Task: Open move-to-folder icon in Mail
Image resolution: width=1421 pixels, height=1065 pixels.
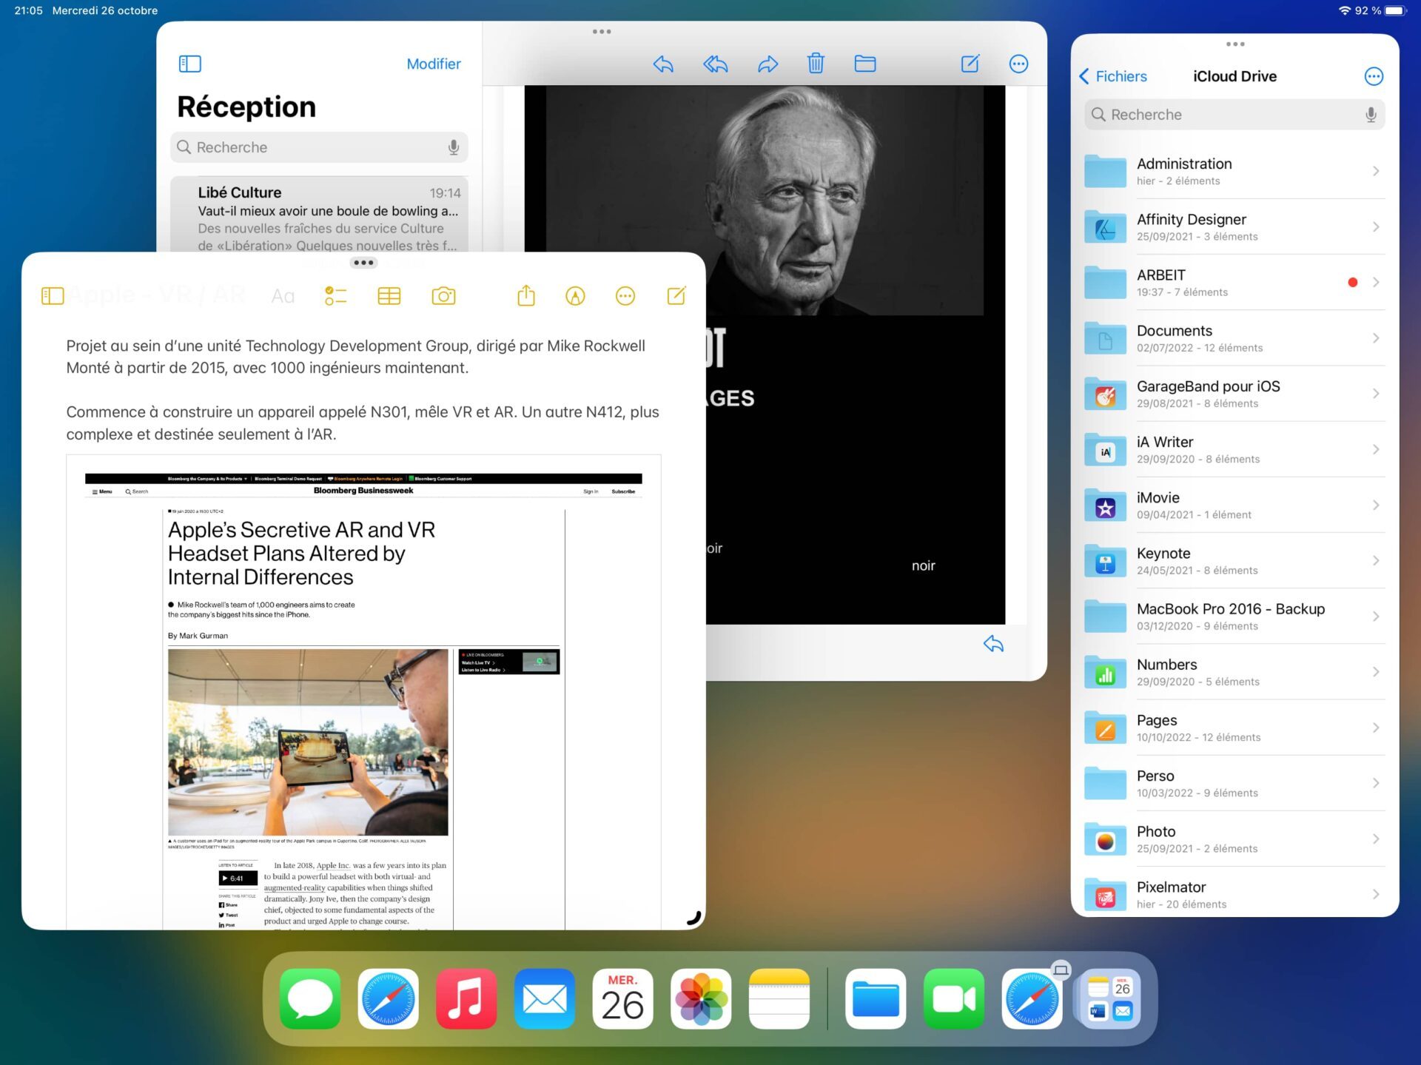Action: point(865,64)
